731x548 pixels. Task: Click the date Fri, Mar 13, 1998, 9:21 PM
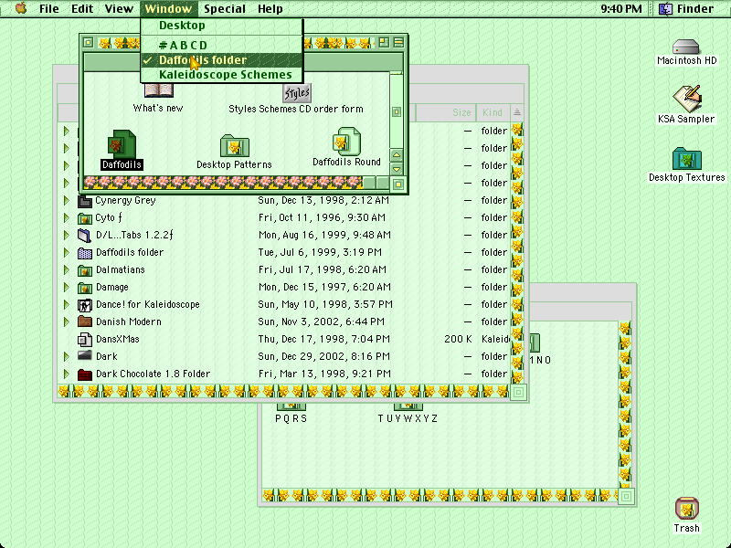(x=324, y=374)
